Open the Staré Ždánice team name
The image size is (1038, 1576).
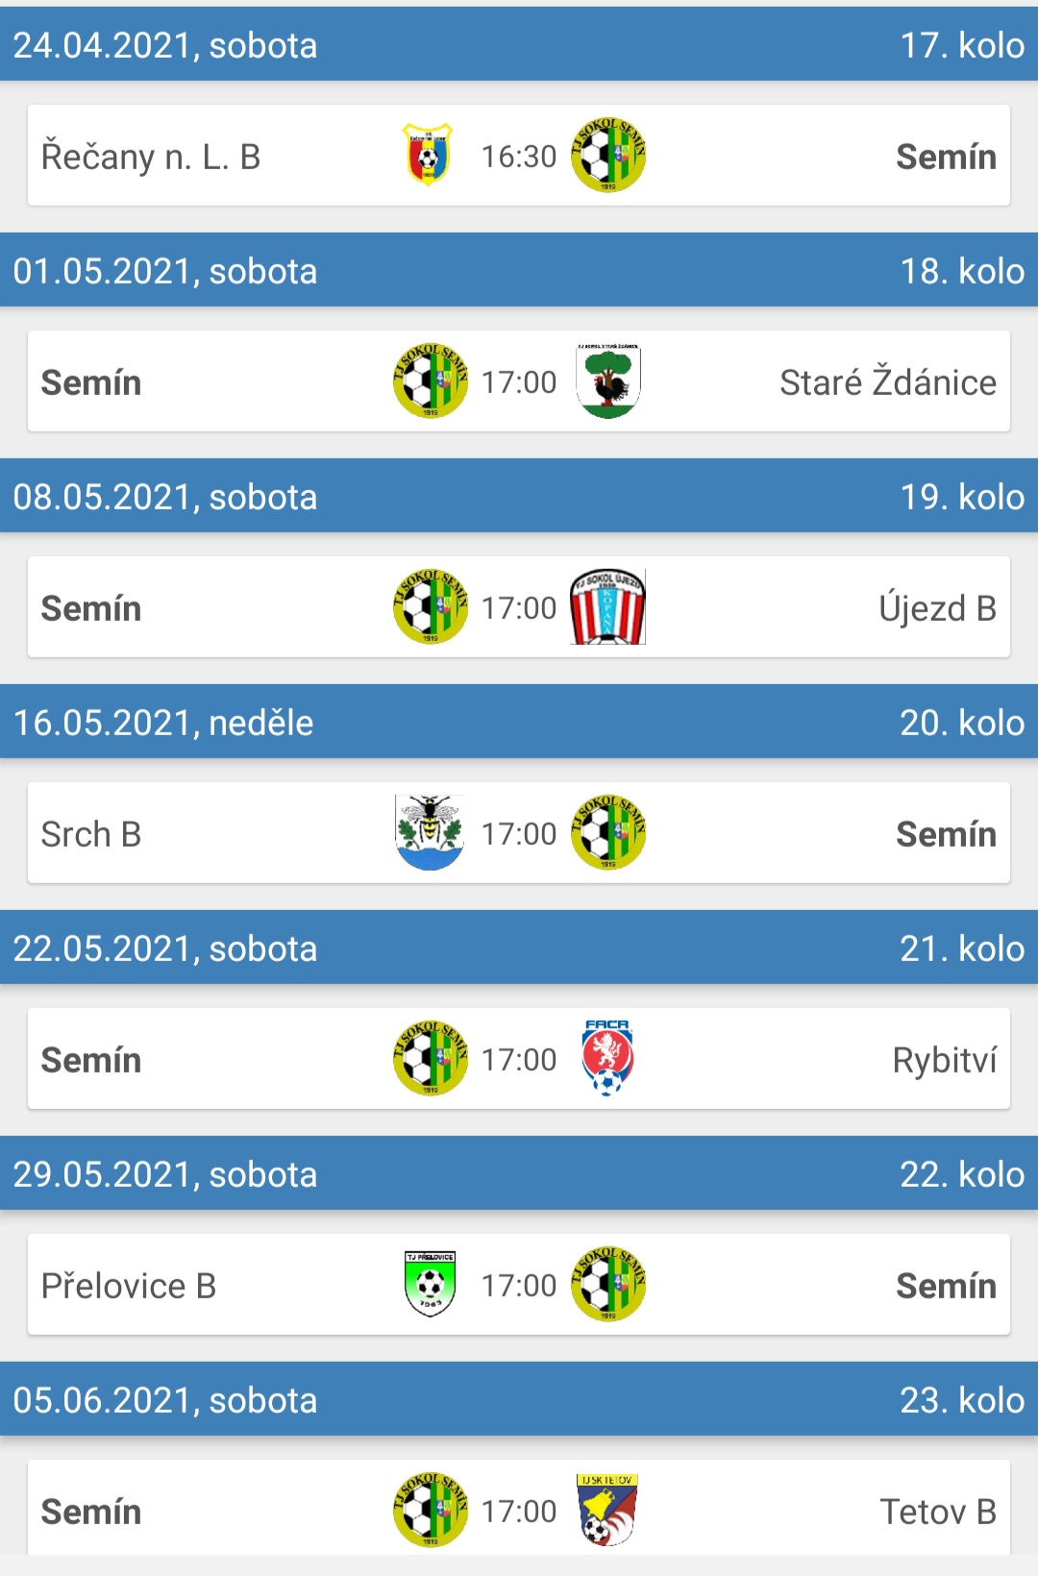pyautogui.click(x=888, y=382)
